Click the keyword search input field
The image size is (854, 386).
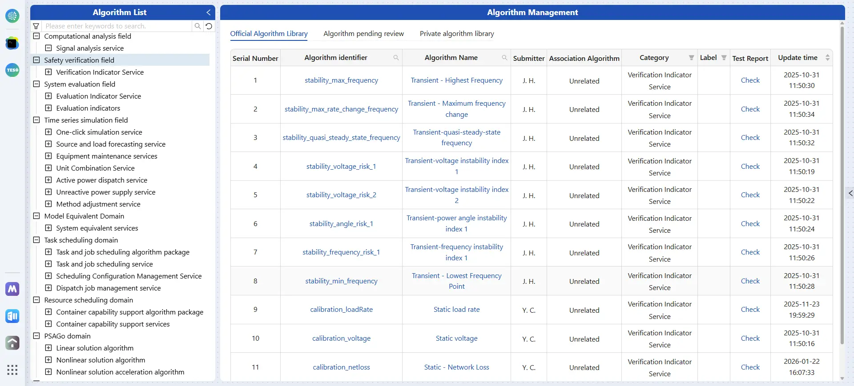point(117,26)
